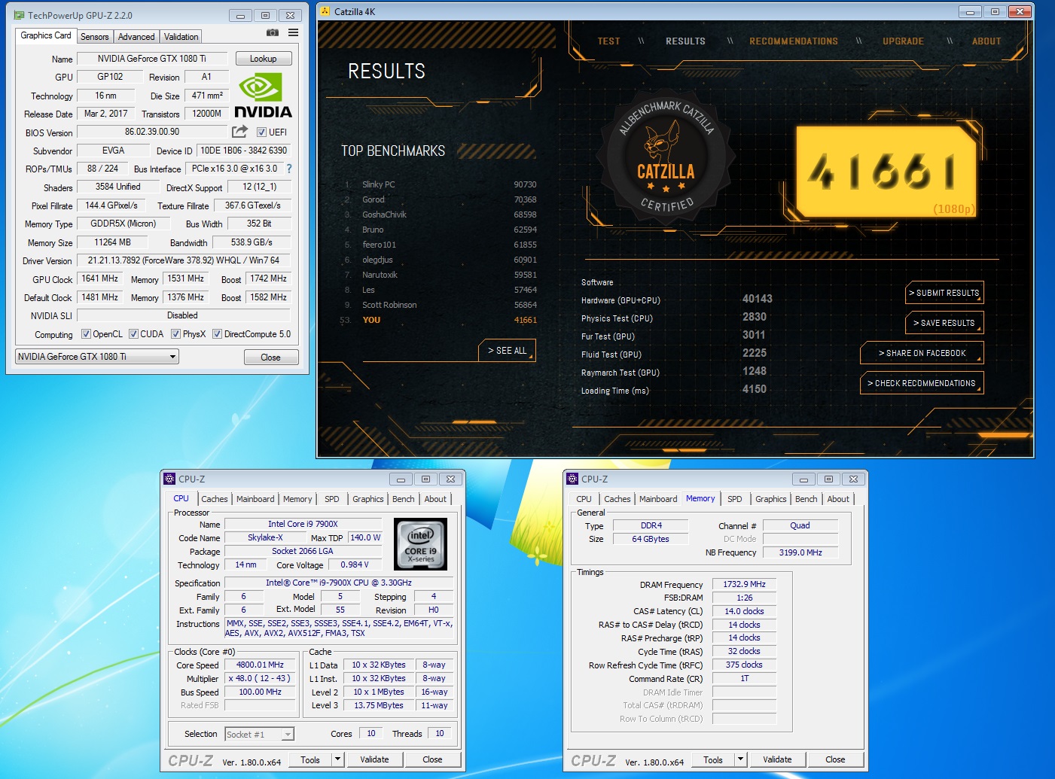This screenshot has height=779, width=1055.
Task: Toggle the PhysX checkbox
Action: (175, 334)
